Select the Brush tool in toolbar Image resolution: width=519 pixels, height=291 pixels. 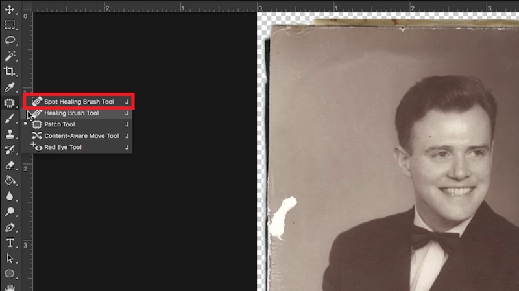tap(10, 119)
